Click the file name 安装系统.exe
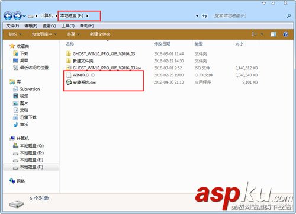The image size is (296, 214). click(x=84, y=82)
